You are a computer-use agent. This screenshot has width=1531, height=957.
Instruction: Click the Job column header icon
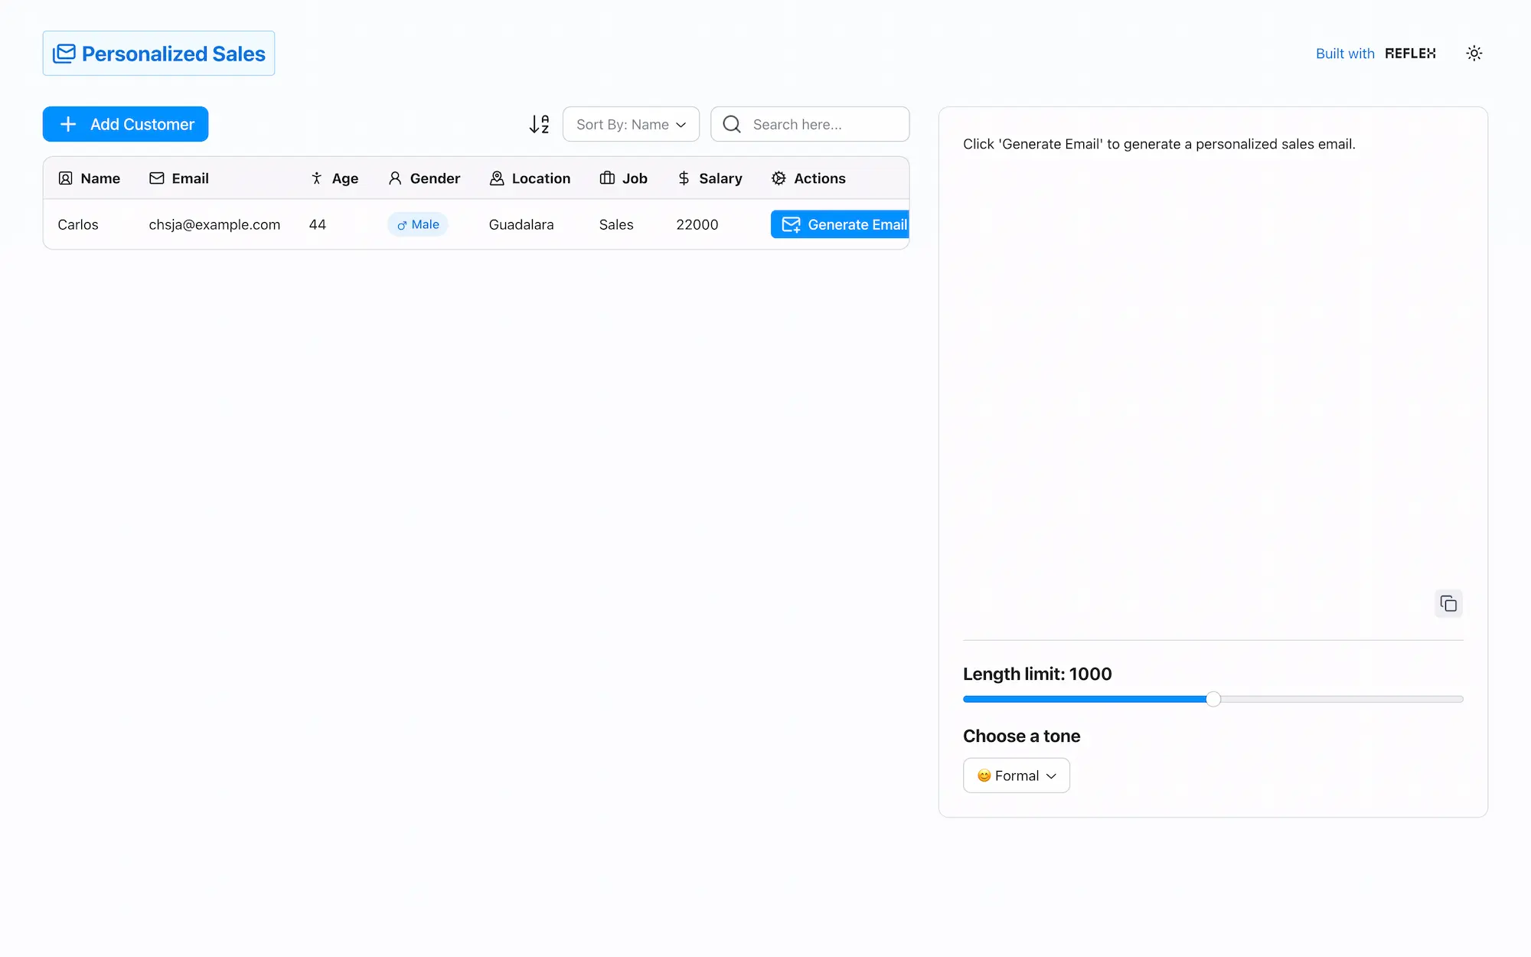click(607, 178)
